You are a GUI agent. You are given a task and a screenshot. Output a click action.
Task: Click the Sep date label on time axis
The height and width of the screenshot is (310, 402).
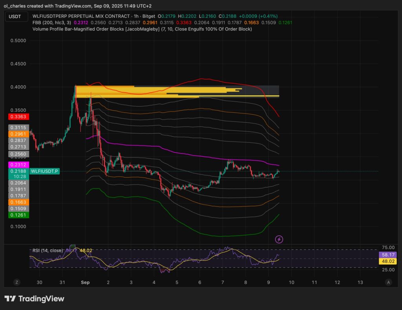coord(85,282)
